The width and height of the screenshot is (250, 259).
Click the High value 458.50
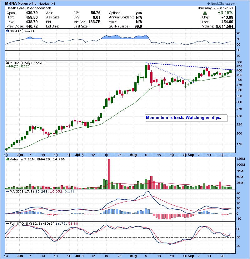click(x=32, y=17)
